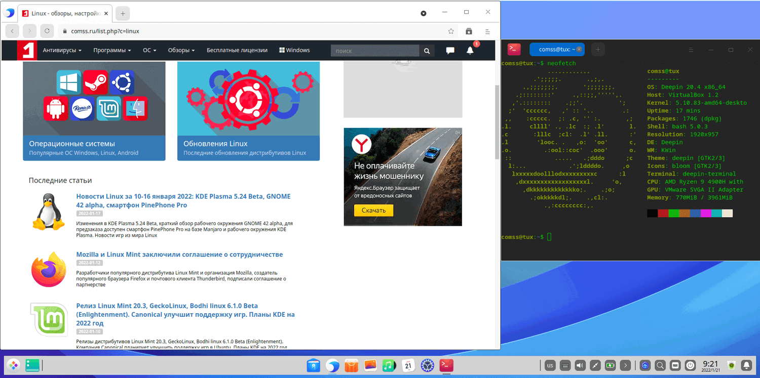Screen dimensions: 760x378
Task: Open the browser main menu icon
Action: coord(487,31)
